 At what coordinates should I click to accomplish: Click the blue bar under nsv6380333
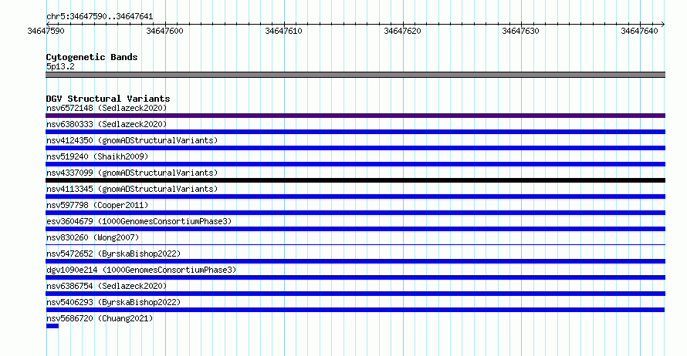[355, 132]
